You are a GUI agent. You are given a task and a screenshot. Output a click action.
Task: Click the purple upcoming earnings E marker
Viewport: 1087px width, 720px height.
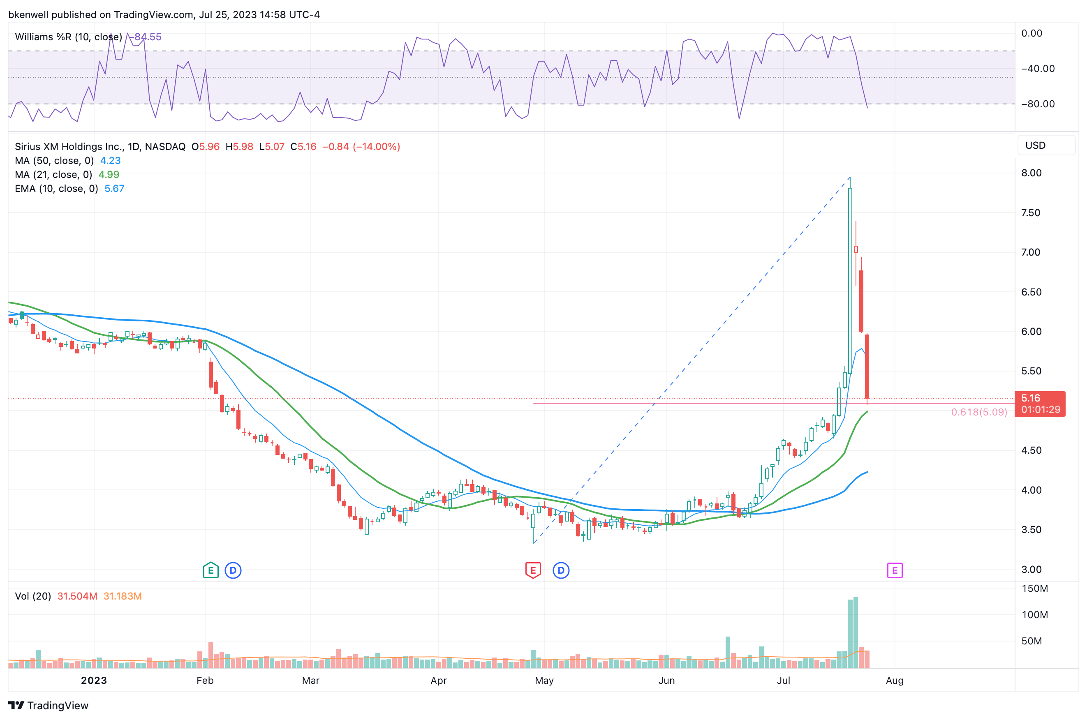point(894,570)
